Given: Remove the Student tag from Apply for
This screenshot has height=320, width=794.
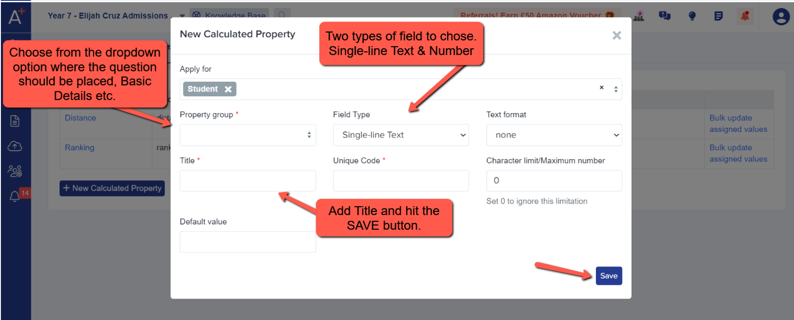Looking at the screenshot, I should [x=228, y=89].
